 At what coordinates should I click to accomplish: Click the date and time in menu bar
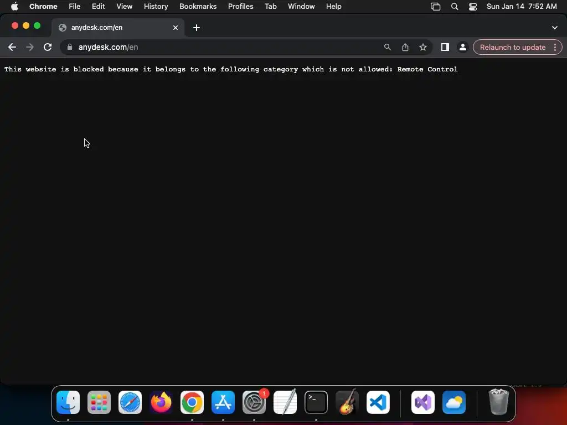522,6
